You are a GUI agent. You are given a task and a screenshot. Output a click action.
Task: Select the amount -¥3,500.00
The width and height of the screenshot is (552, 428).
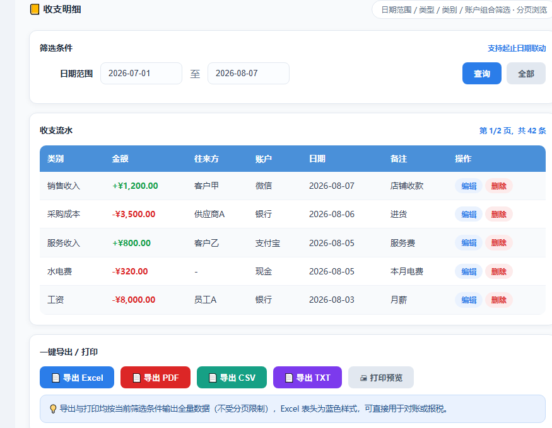click(x=134, y=214)
